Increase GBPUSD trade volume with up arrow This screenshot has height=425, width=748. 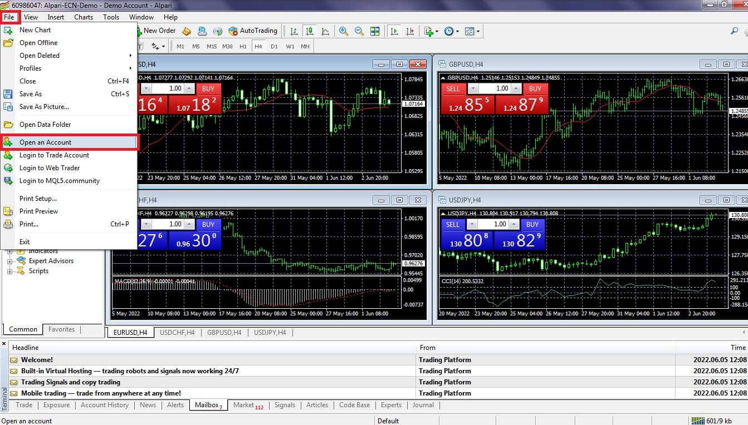pyautogui.click(x=515, y=88)
